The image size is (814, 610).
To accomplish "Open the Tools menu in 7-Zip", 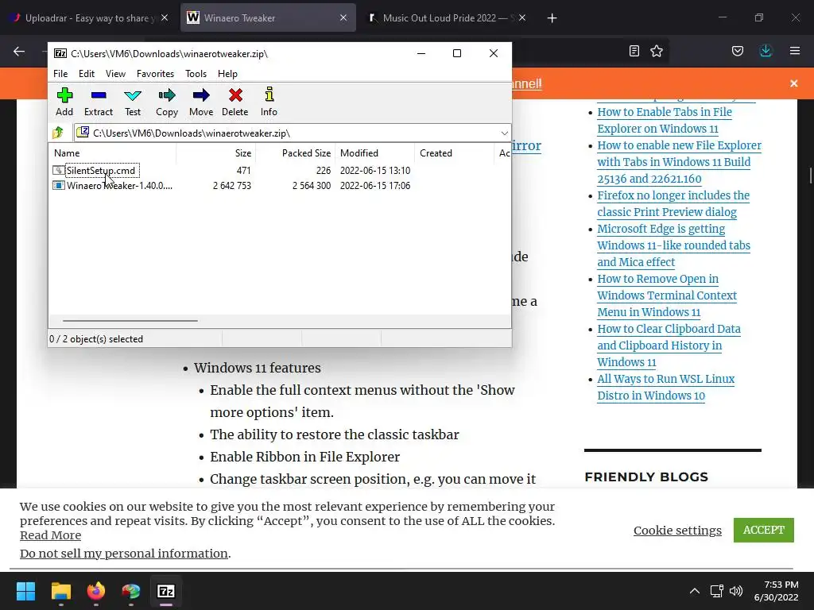I will (x=196, y=74).
